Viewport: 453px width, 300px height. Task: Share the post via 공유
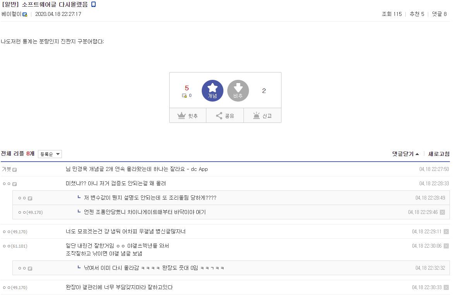click(x=225, y=116)
